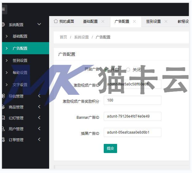The width and height of the screenshot is (192, 173).
Task: Expand the 用户管理 menu chevron
Action: pyautogui.click(x=39, y=128)
